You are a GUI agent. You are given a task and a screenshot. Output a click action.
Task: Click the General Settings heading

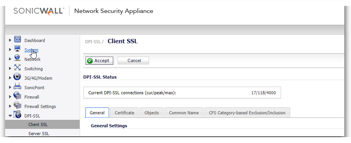[109, 126]
